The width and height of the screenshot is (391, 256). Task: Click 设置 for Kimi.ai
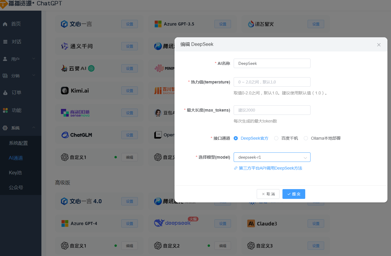(x=130, y=91)
